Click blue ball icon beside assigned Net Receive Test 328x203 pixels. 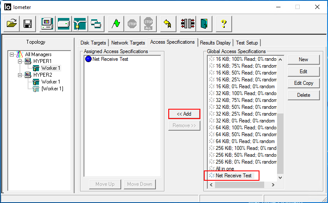point(88,59)
